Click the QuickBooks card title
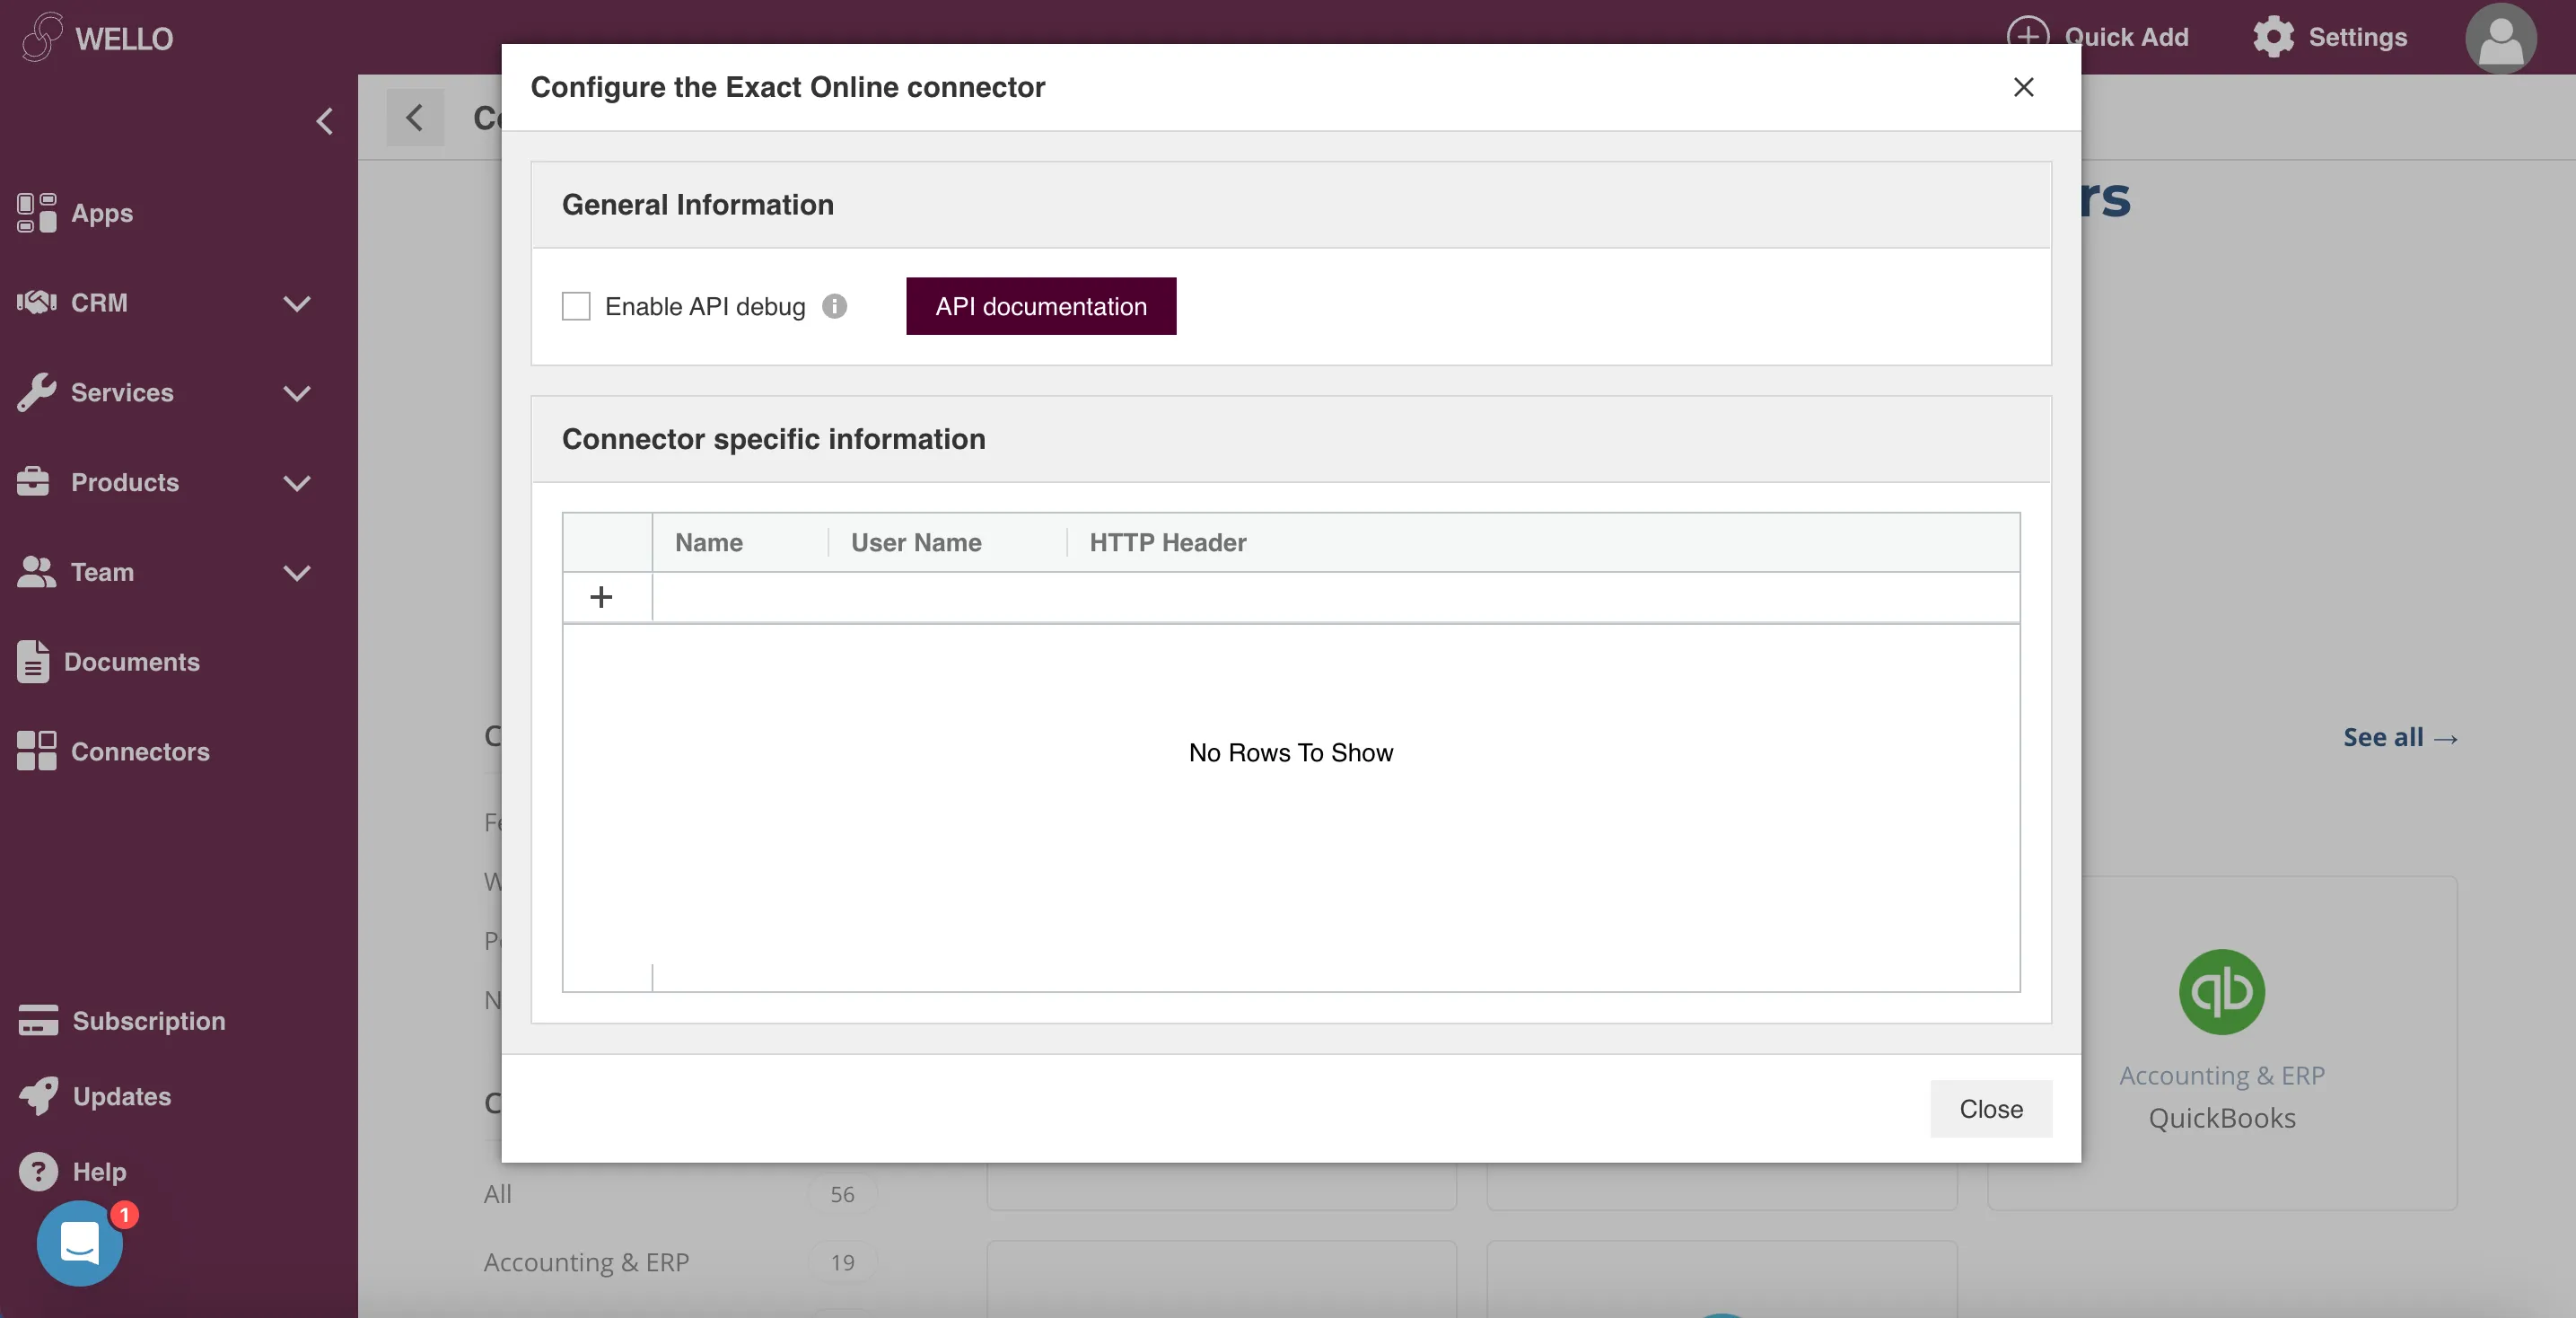 pyautogui.click(x=2222, y=1117)
